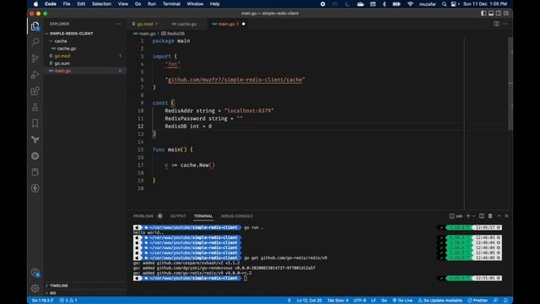Screen dimensions: 540x304
Task: Click the editor vertical scrollbar
Action: (x=510, y=83)
